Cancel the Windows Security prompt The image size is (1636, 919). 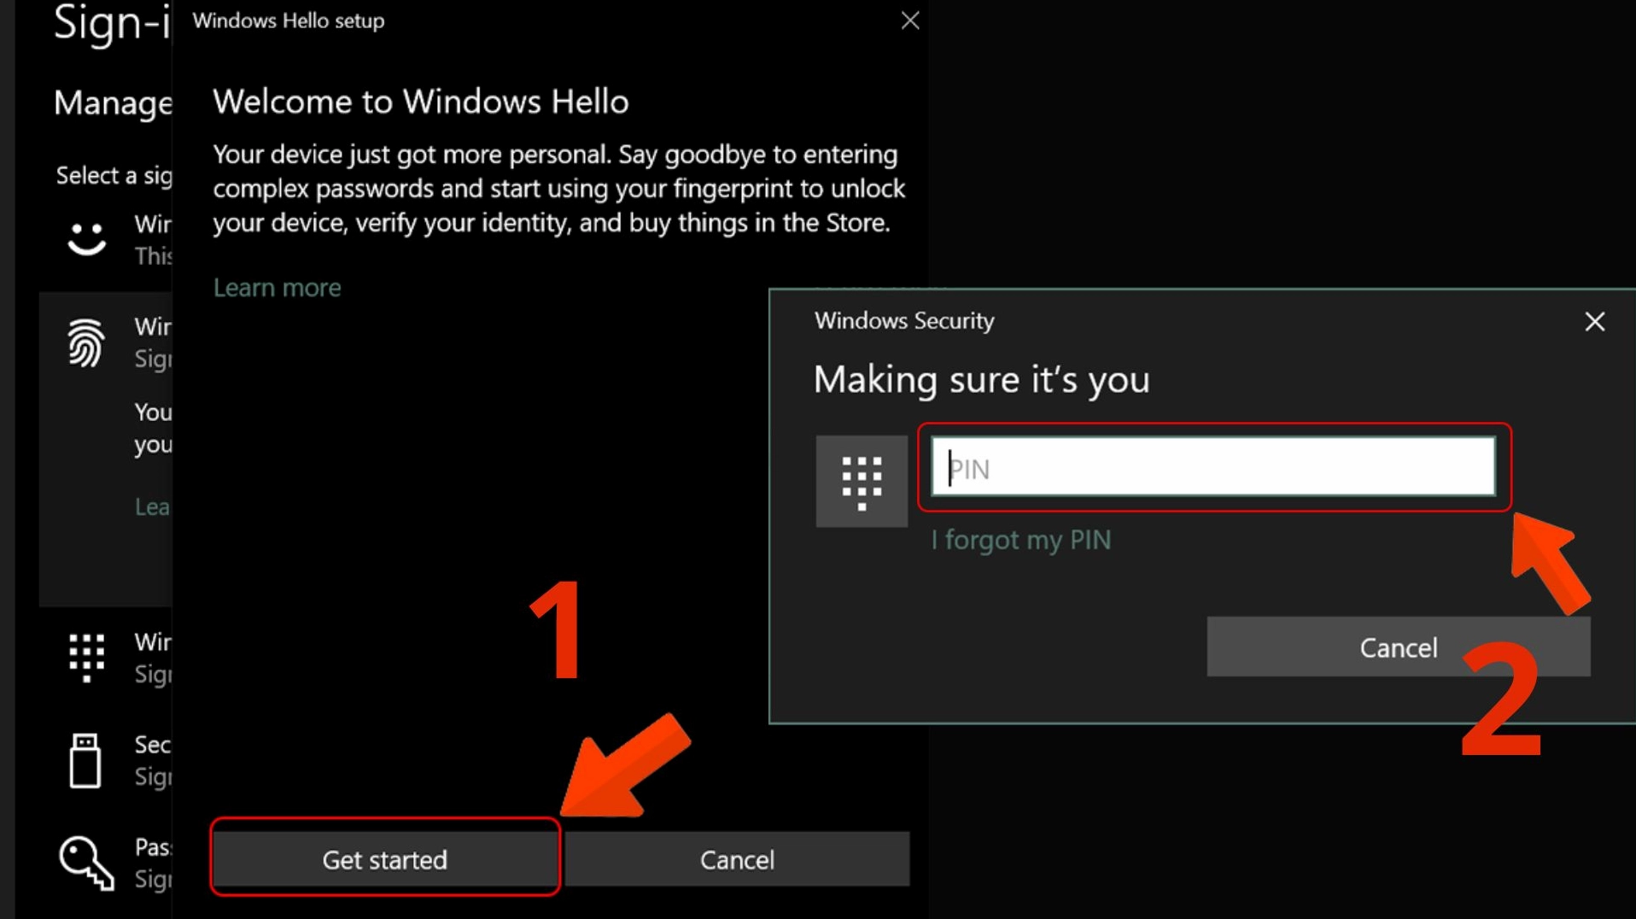point(1398,647)
